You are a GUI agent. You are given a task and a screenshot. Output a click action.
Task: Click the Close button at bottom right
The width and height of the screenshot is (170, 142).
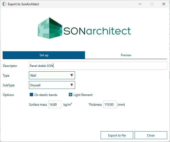[x=151, y=135]
